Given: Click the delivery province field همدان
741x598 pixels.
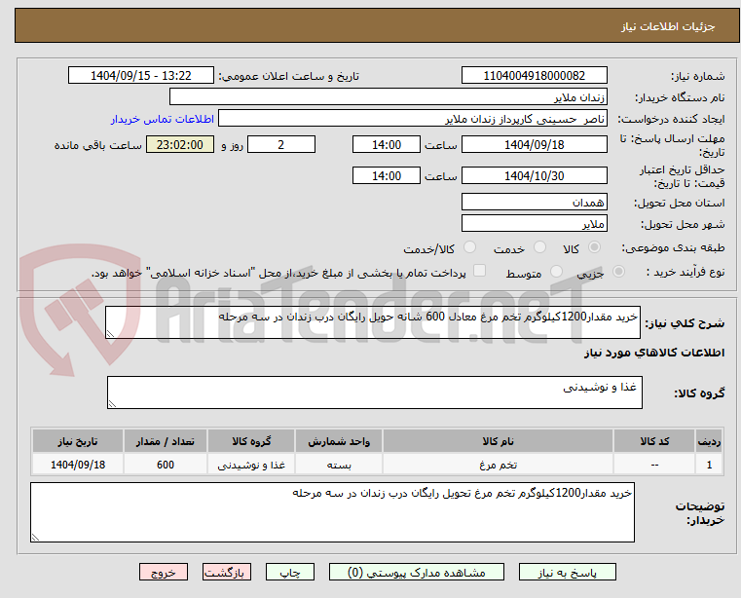Looking at the screenshot, I should pos(534,203).
